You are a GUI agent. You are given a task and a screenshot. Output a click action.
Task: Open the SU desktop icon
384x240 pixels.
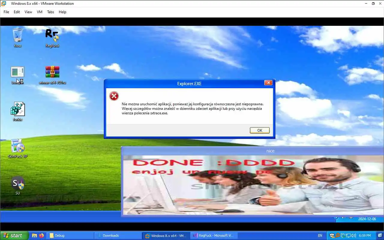(x=18, y=185)
